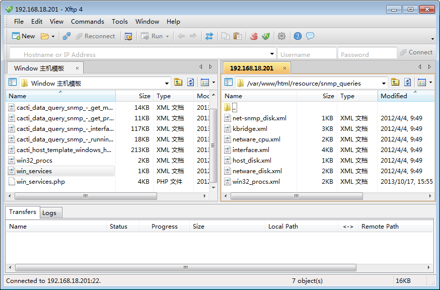Image resolution: width=440 pixels, height=290 pixels.
Task: Open remote view mode dropdown arrow
Action: pyautogui.click(x=430, y=82)
